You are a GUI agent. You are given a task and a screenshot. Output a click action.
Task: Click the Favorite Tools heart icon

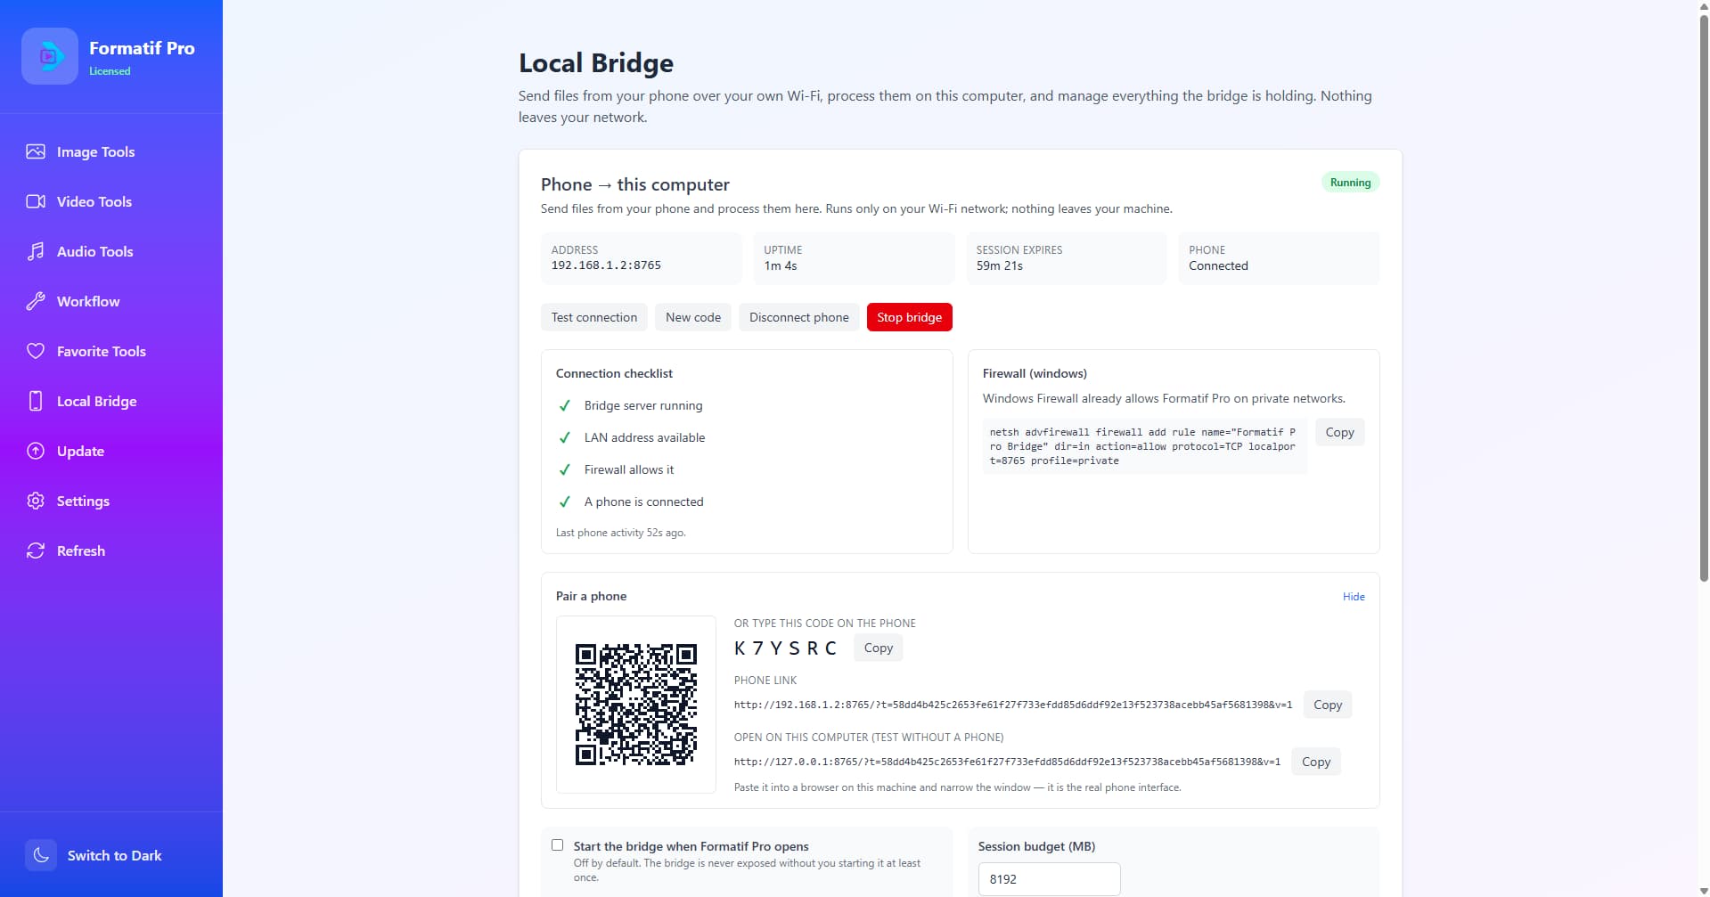click(36, 351)
